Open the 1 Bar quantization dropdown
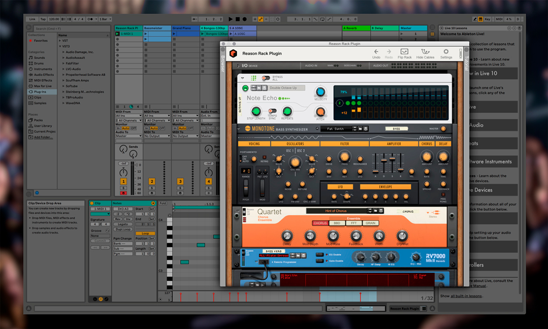 106,19
